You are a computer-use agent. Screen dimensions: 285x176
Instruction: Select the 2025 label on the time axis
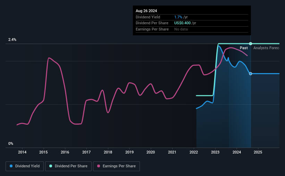[258, 152]
